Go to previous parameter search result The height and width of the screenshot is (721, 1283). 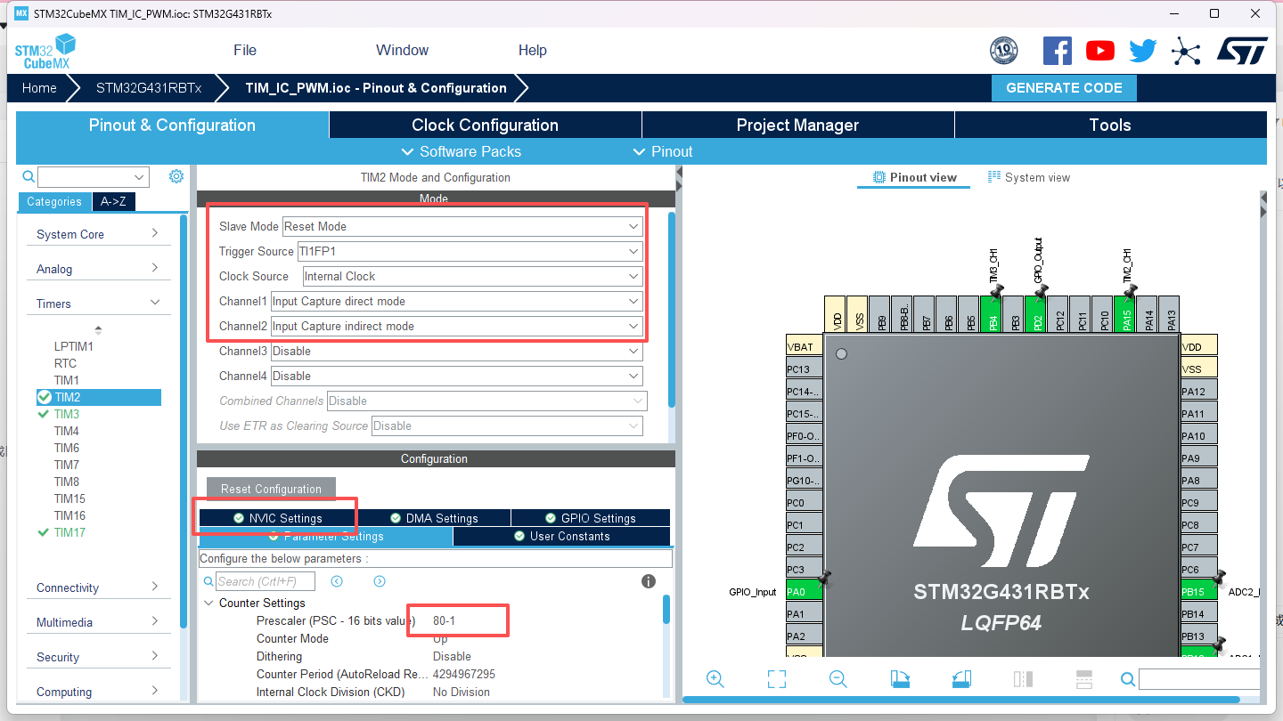337,581
